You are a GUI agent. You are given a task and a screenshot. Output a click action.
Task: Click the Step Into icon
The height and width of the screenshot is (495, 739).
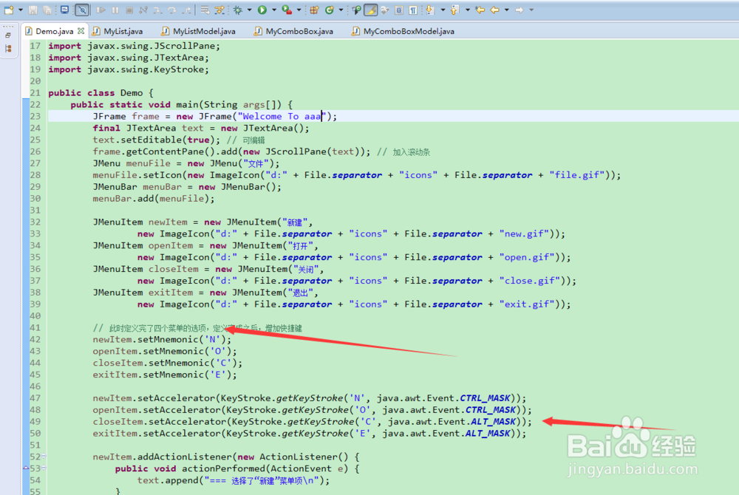coord(158,10)
